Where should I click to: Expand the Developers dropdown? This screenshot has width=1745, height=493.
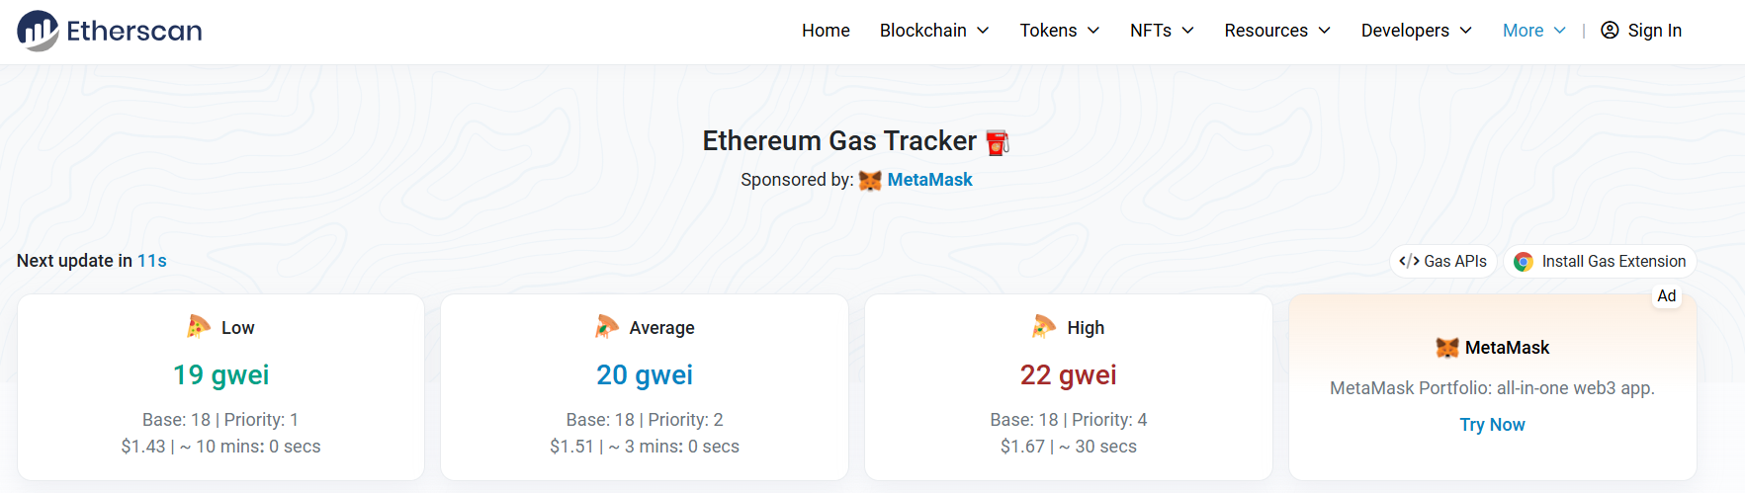tap(1416, 31)
